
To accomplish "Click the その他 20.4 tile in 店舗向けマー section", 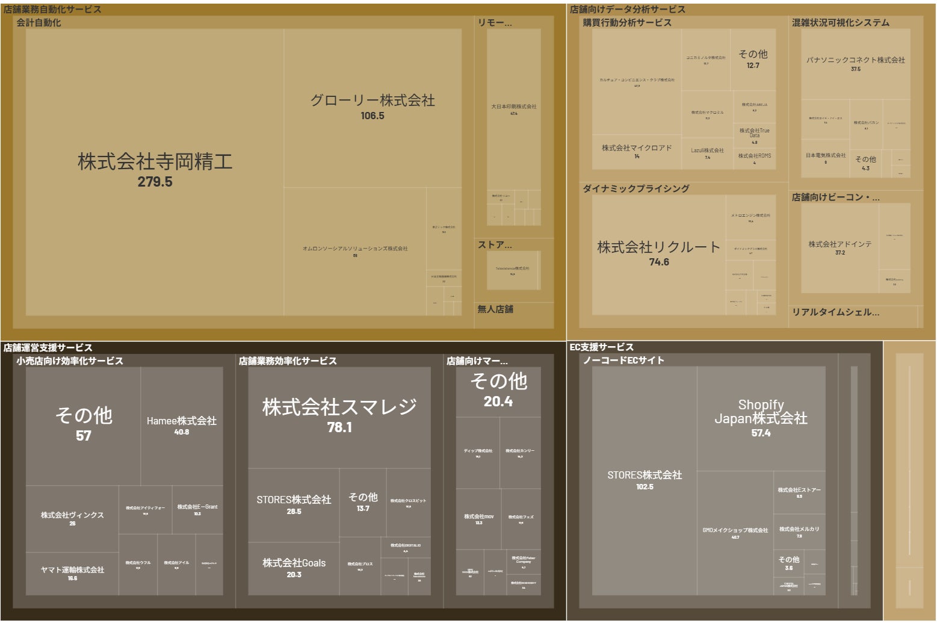I will [x=499, y=388].
